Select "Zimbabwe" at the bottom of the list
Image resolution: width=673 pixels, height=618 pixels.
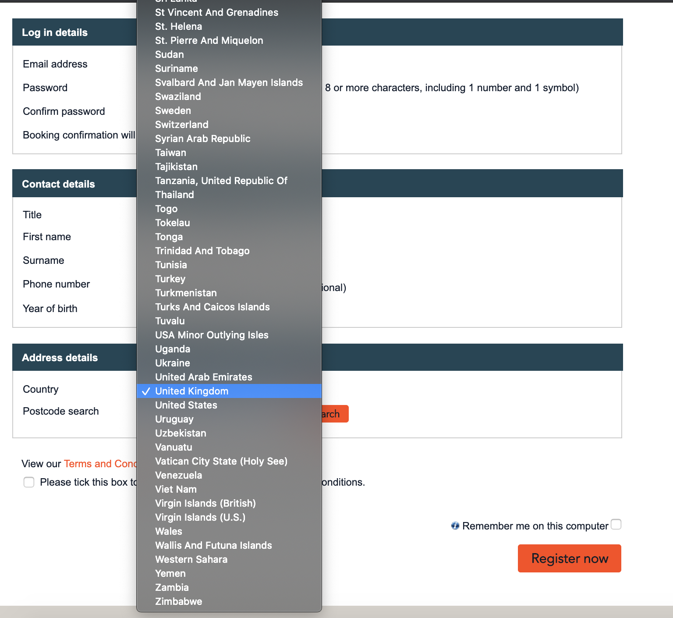pos(179,601)
